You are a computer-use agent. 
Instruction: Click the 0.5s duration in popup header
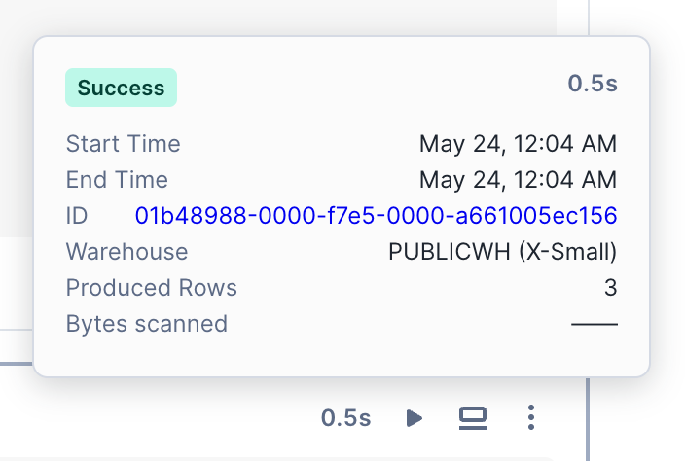click(x=593, y=84)
